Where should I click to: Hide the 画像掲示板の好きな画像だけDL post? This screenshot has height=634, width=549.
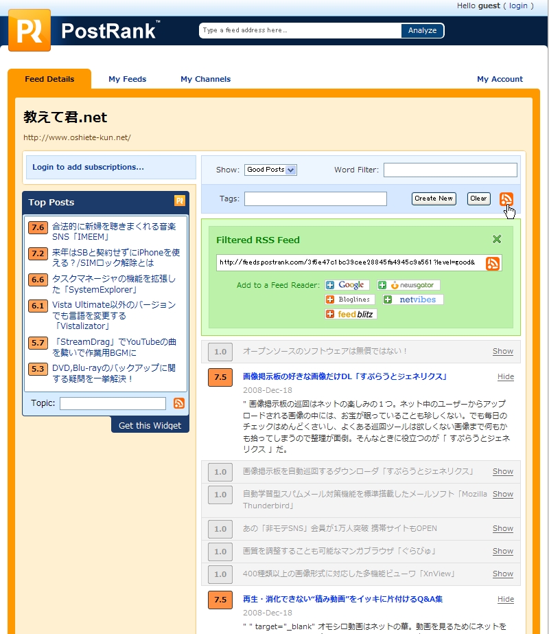pos(506,377)
